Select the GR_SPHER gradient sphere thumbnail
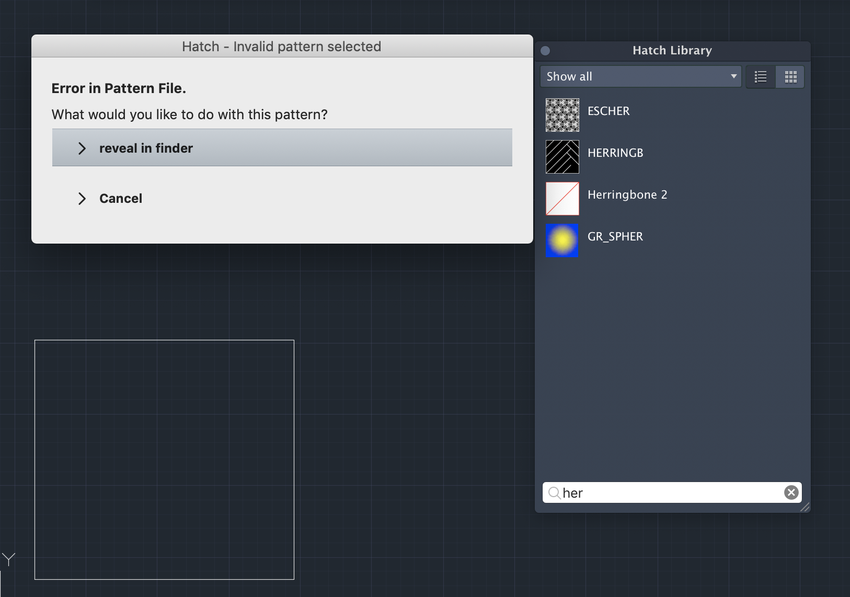 coord(562,240)
